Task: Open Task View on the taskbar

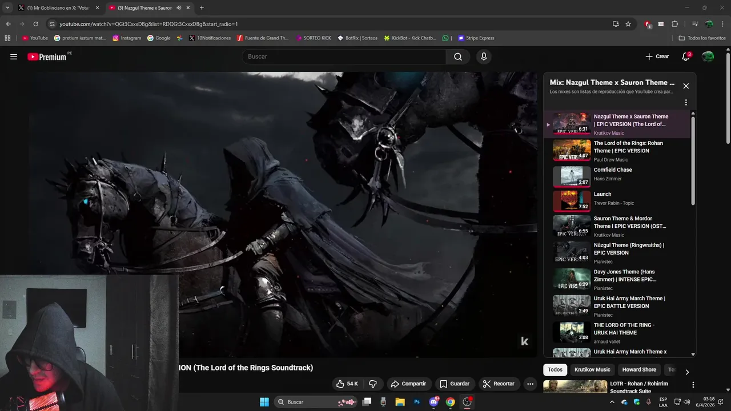Action: pos(367,402)
